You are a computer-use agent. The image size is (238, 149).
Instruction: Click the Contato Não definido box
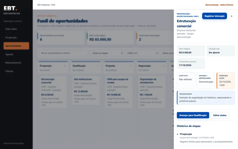(x=186, y=80)
